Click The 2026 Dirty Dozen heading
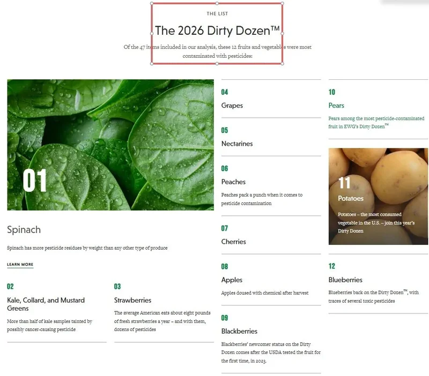429x376 pixels. 217,31
